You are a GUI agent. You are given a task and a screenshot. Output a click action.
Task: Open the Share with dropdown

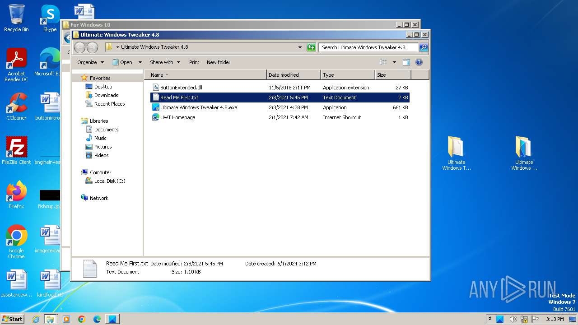(165, 62)
